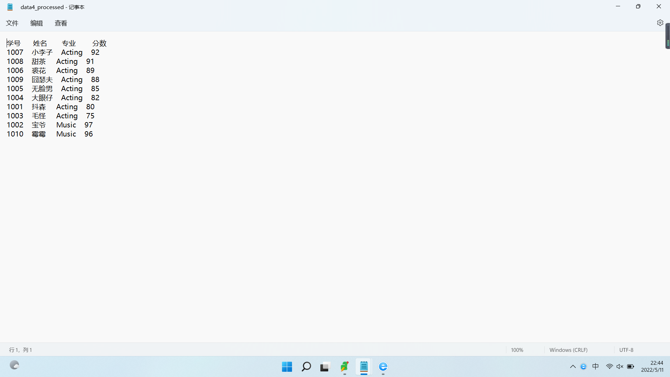
Task: Click the vertical scrollbar thumb
Action: [x=668, y=36]
